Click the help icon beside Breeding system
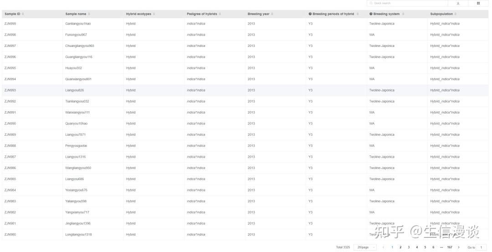The image size is (492, 252). (x=371, y=14)
